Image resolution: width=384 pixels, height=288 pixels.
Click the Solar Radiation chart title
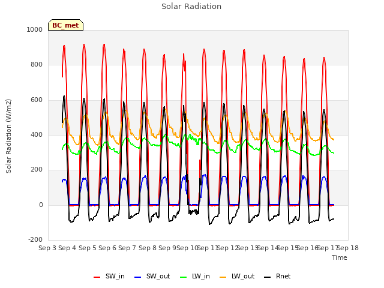coord(191,7)
